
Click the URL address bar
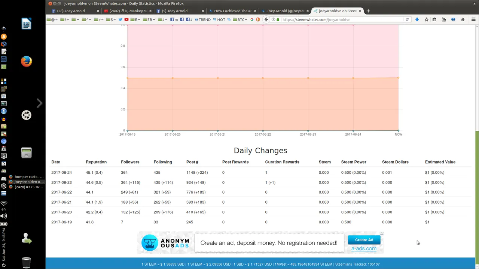[342, 19]
